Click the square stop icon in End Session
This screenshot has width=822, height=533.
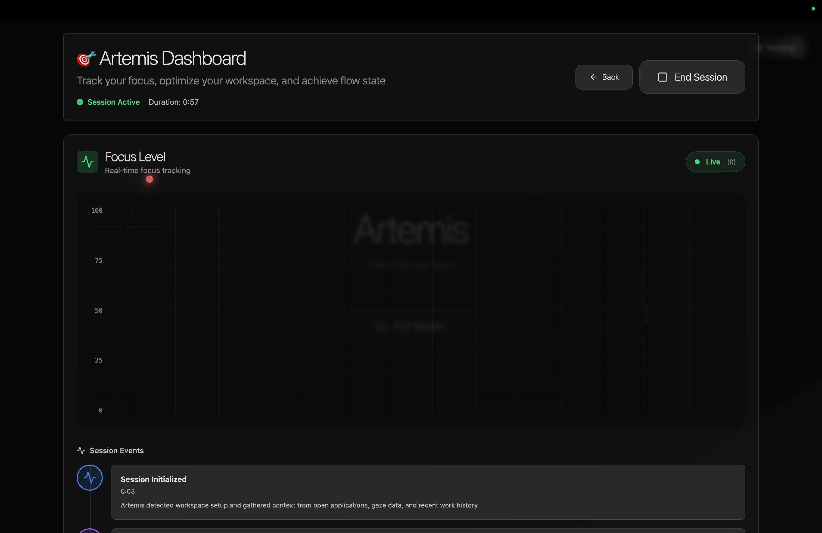coord(662,77)
